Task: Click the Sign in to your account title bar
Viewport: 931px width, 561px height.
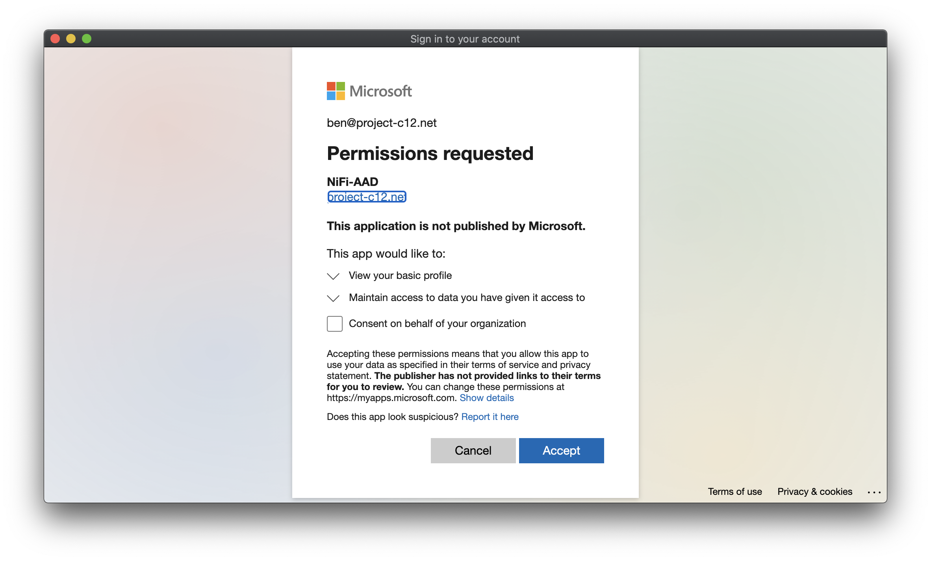Action: point(465,39)
